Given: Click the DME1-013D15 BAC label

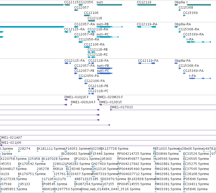Looking at the screenshot, I should (110, 102).
